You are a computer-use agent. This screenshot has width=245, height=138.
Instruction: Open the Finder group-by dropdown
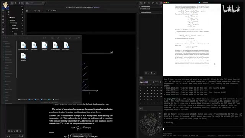tap(52, 38)
